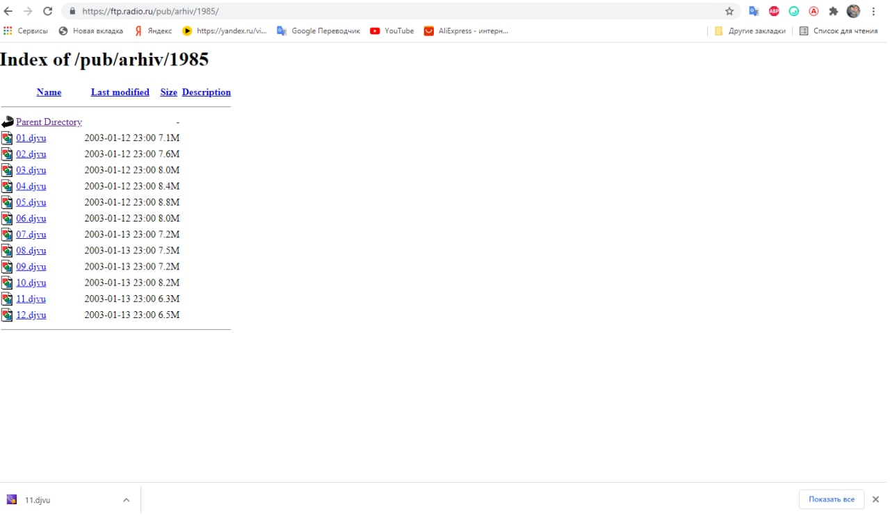The image size is (890, 516).
Task: Download the 06.djvu file
Action: [x=31, y=219]
